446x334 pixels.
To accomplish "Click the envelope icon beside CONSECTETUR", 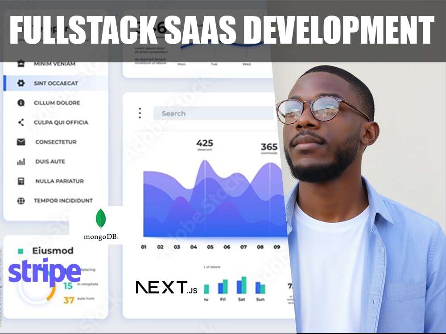I will [x=21, y=142].
